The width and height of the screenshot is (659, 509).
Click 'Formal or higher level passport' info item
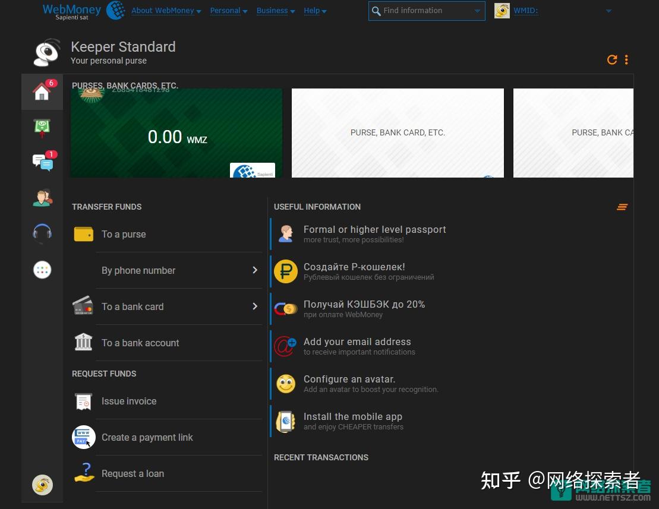(x=375, y=229)
